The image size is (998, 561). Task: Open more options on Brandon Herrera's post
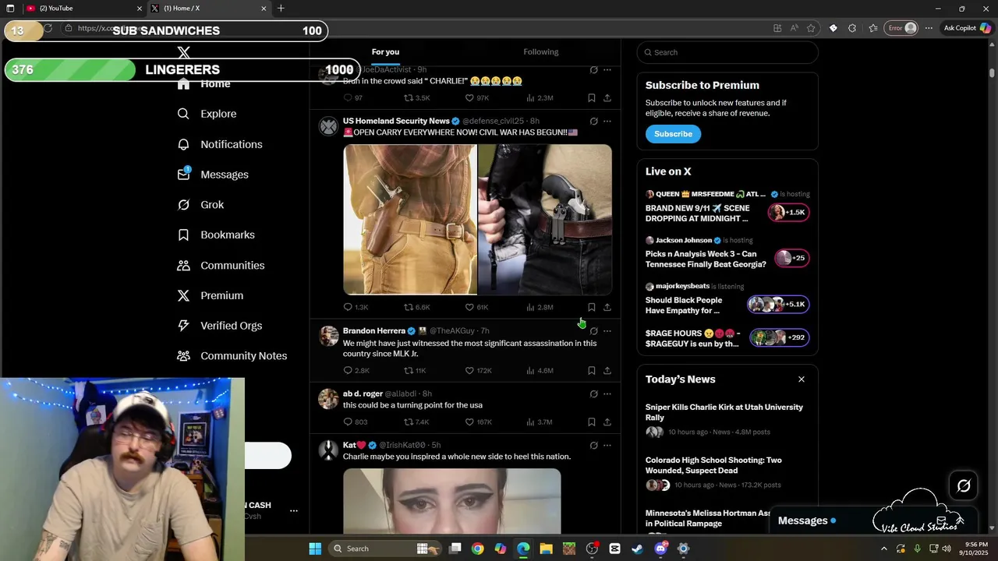tap(607, 331)
